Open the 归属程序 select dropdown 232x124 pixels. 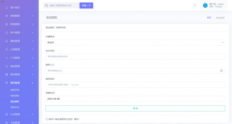pos(135,42)
